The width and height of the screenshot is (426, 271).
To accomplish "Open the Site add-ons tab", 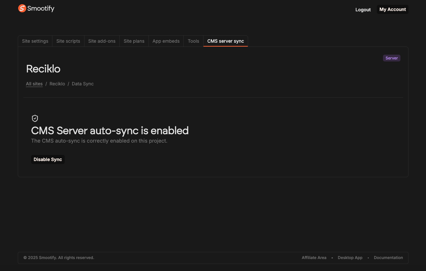I will [x=102, y=41].
